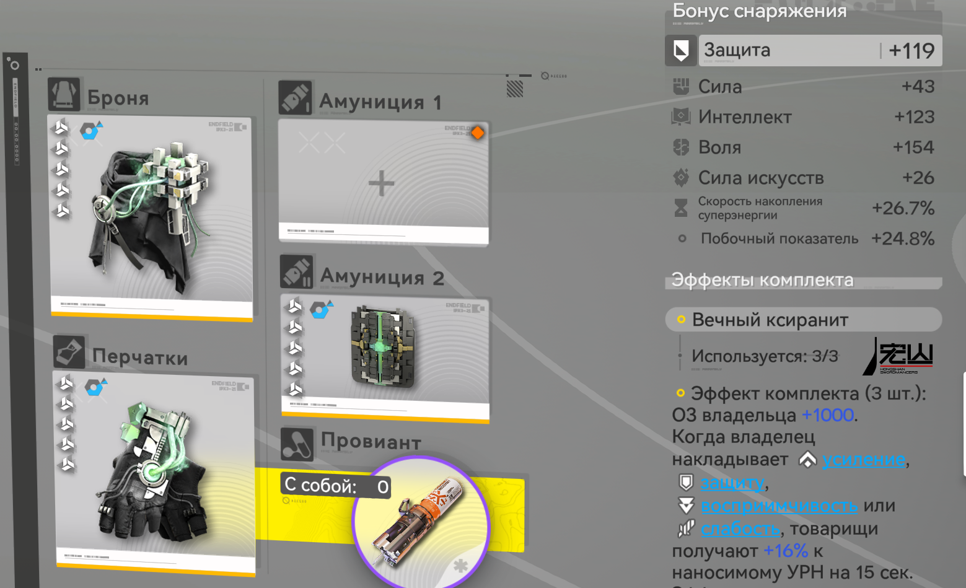Click the icon beside Интеллект
This screenshot has width=966, height=588.
coord(681,116)
